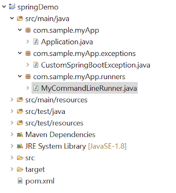Expand the src/test/resources folder

point(12,123)
